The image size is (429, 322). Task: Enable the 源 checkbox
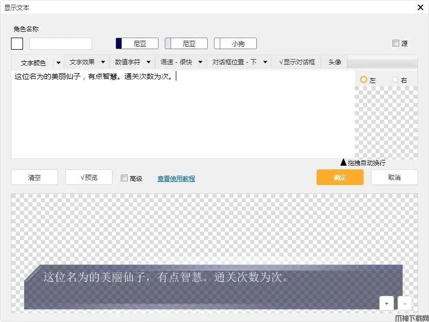coord(396,43)
